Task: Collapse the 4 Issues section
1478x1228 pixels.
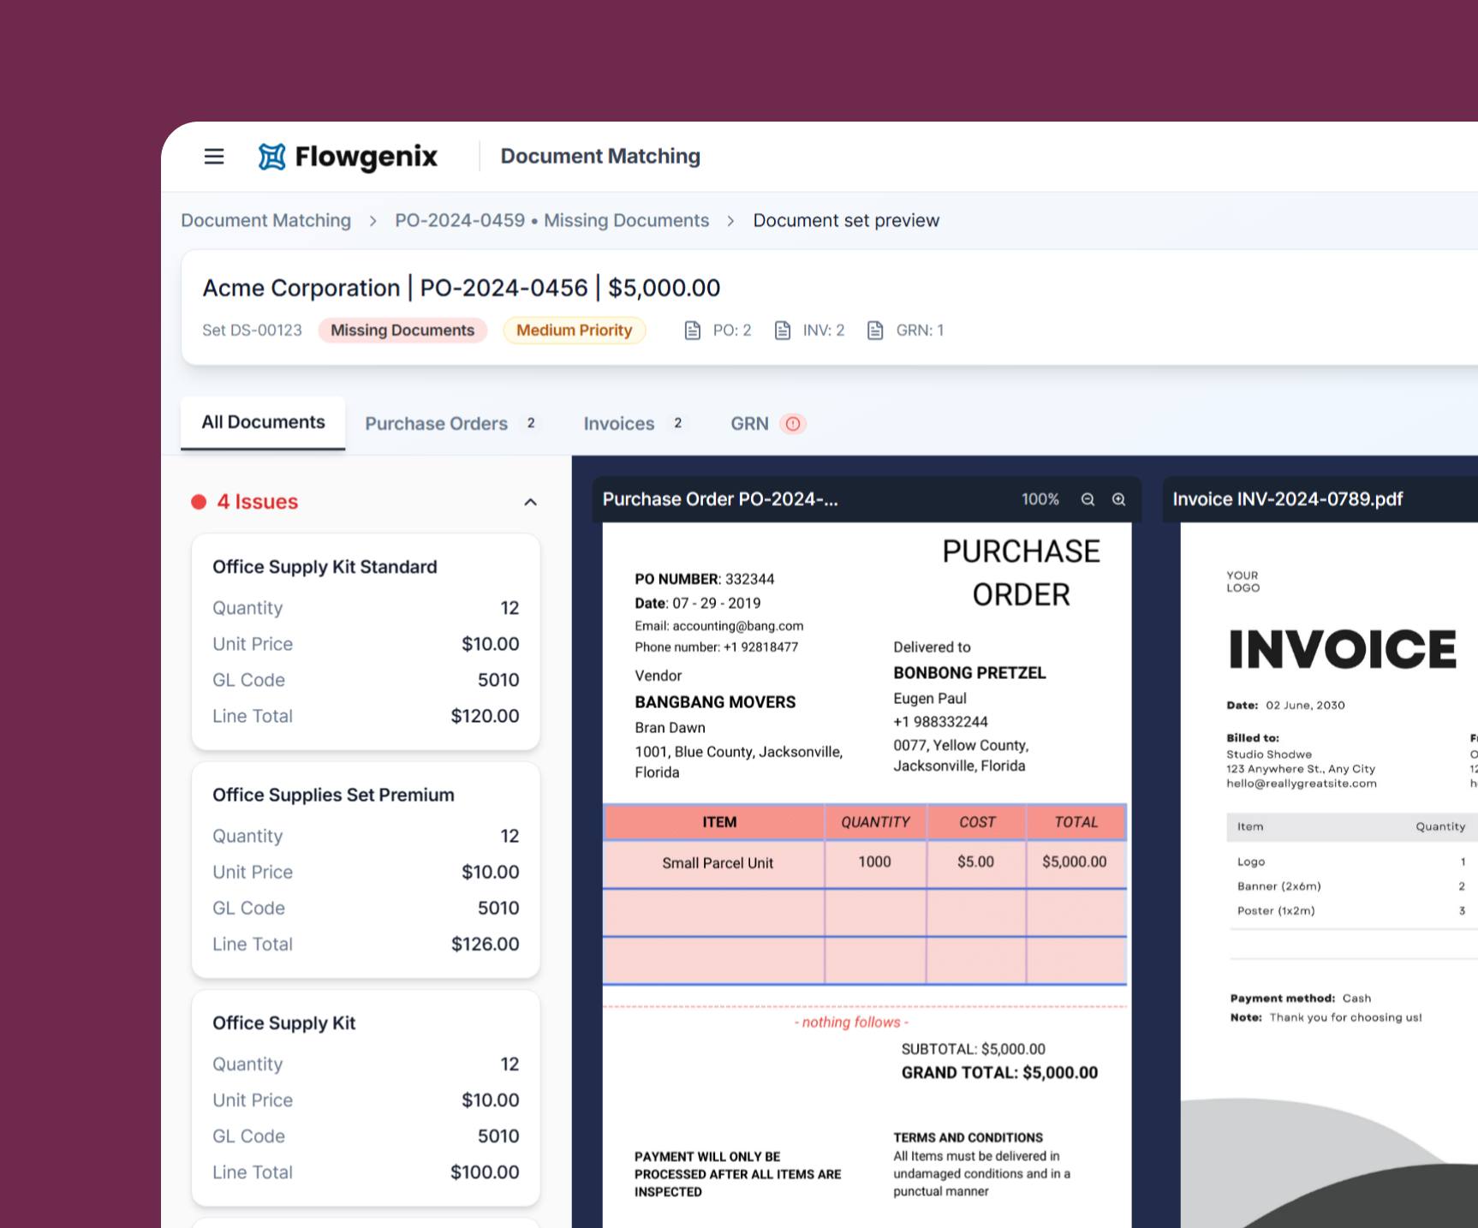Action: click(x=530, y=502)
